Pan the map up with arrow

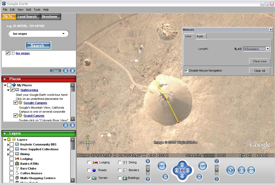182,165
